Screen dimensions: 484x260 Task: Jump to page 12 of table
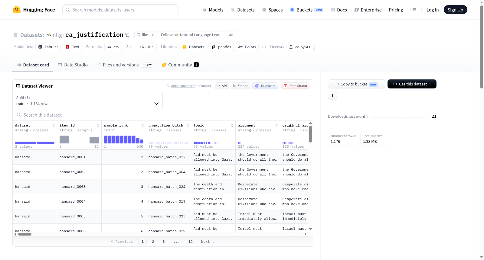click(191, 242)
